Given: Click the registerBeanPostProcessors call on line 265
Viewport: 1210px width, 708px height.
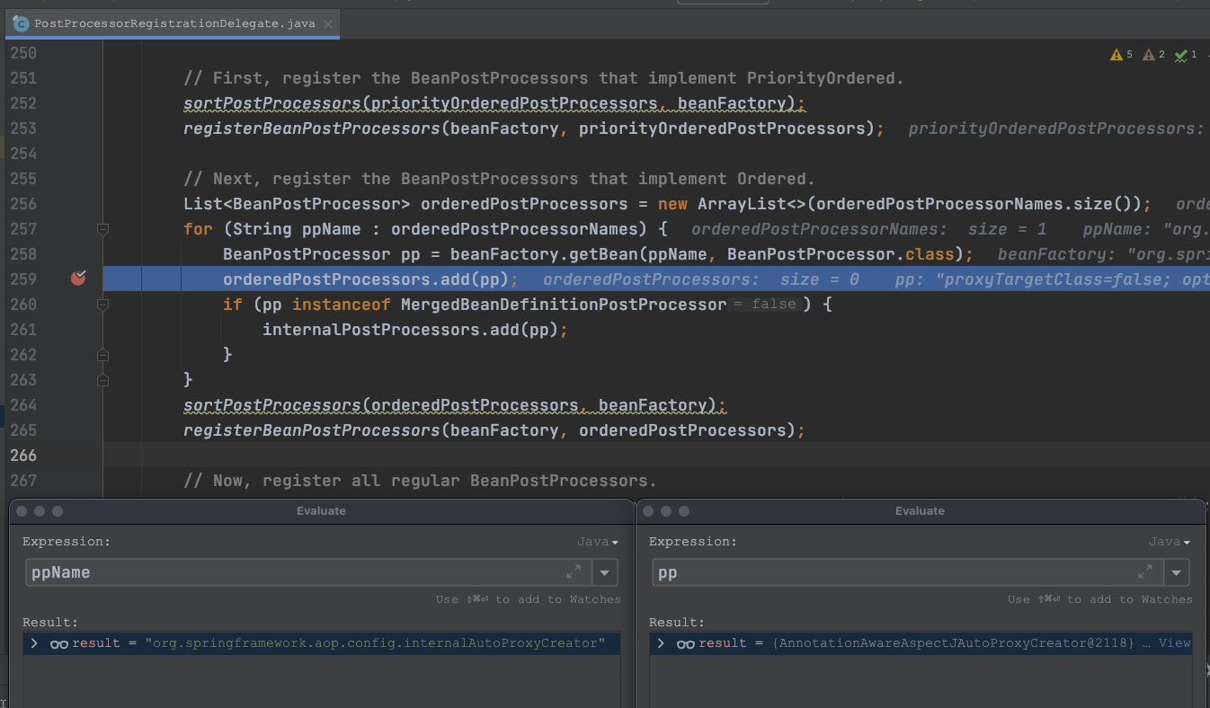Looking at the screenshot, I should pos(494,430).
